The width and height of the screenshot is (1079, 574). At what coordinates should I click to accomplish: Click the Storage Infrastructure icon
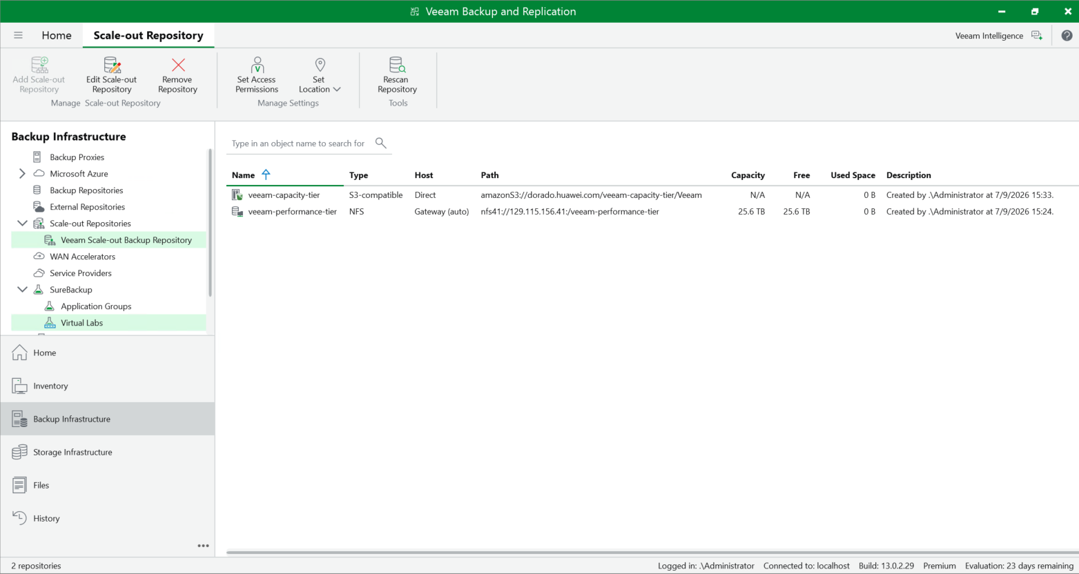pos(19,452)
